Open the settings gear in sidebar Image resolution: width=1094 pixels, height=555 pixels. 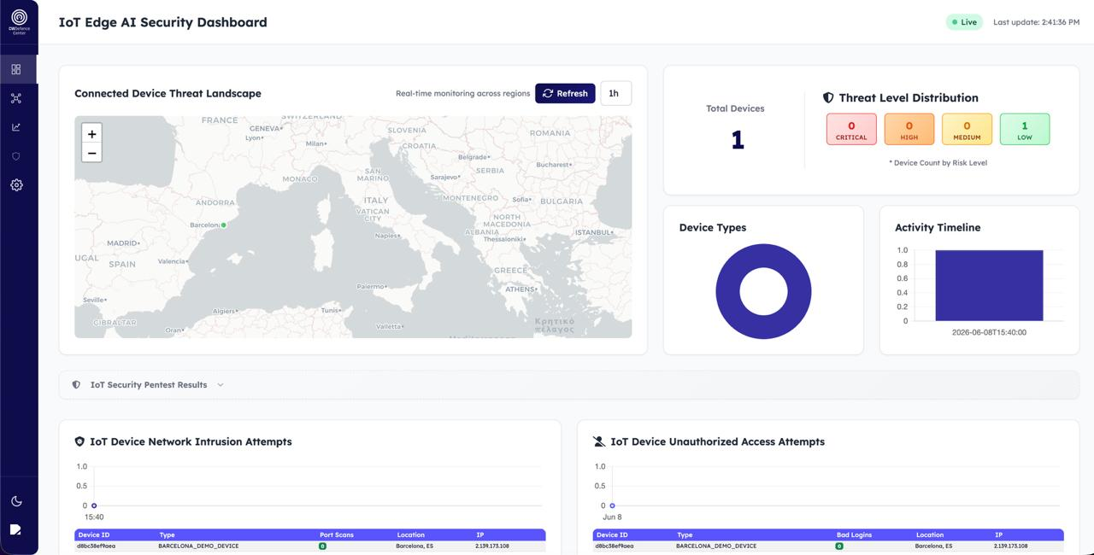pyautogui.click(x=16, y=184)
